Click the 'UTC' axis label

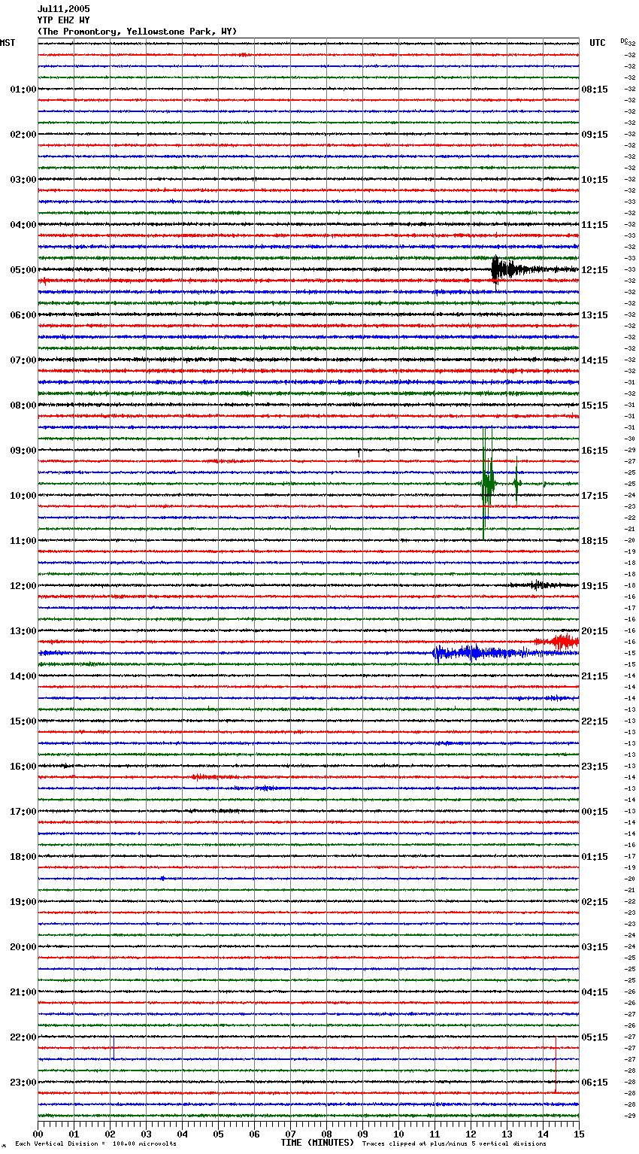(x=598, y=43)
